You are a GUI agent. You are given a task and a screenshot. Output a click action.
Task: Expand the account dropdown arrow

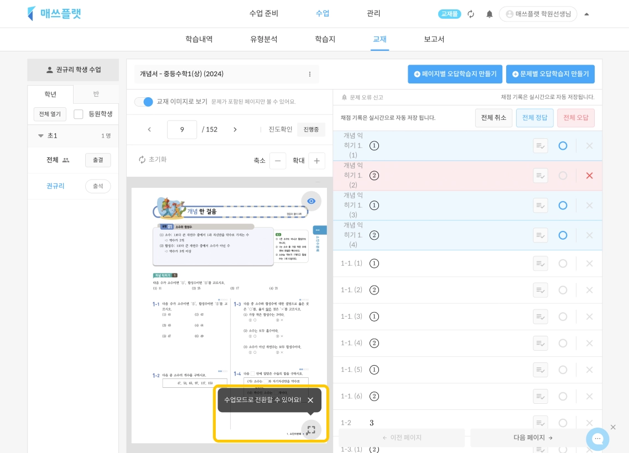click(x=586, y=14)
